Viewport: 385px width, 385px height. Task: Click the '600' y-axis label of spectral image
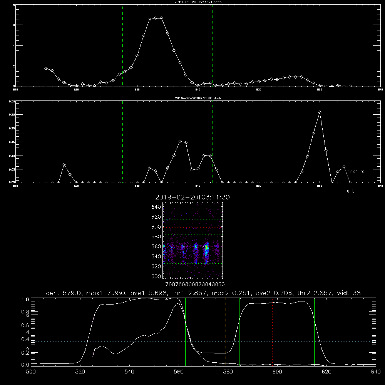pyautogui.click(x=156, y=227)
